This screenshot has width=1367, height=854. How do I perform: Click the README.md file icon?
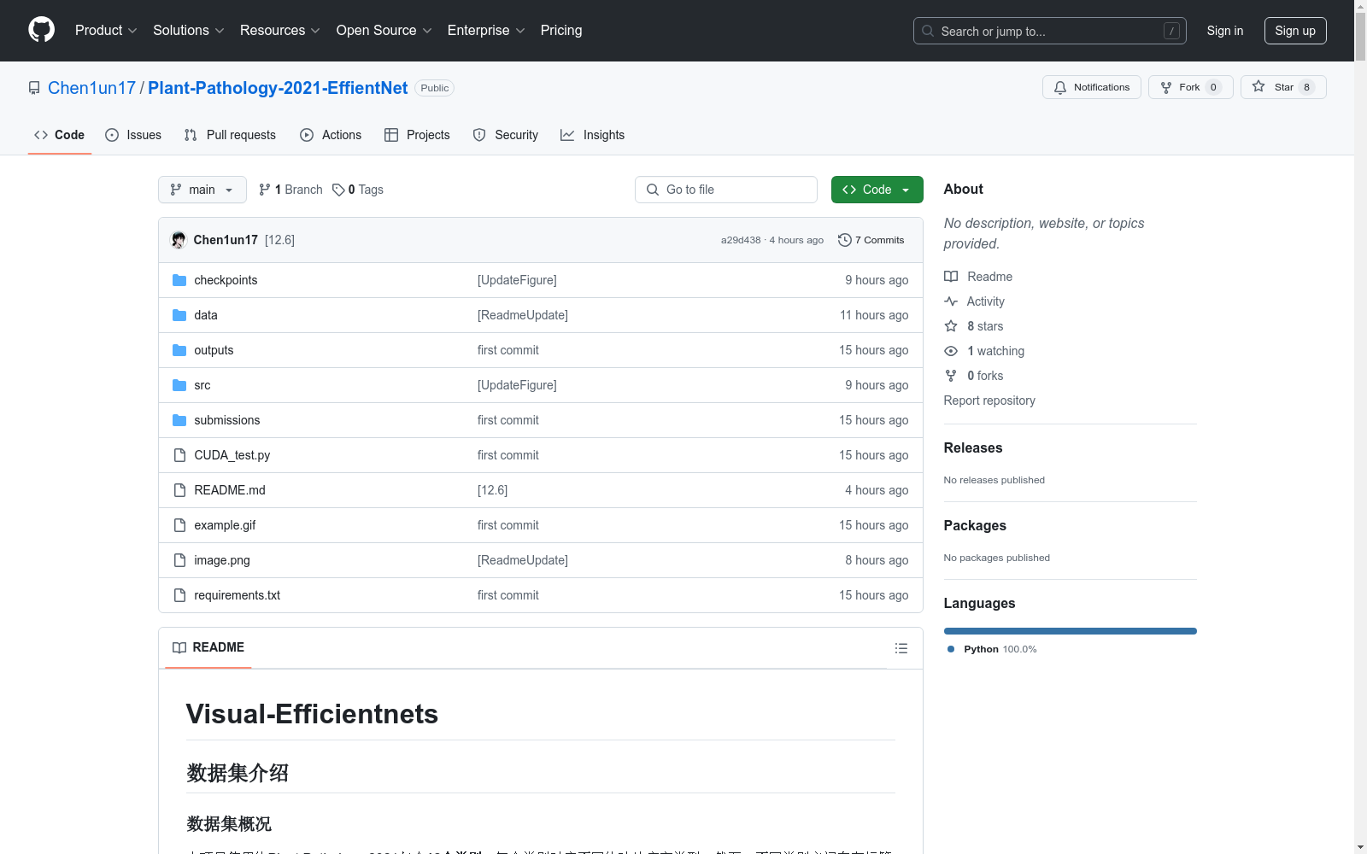tap(179, 490)
